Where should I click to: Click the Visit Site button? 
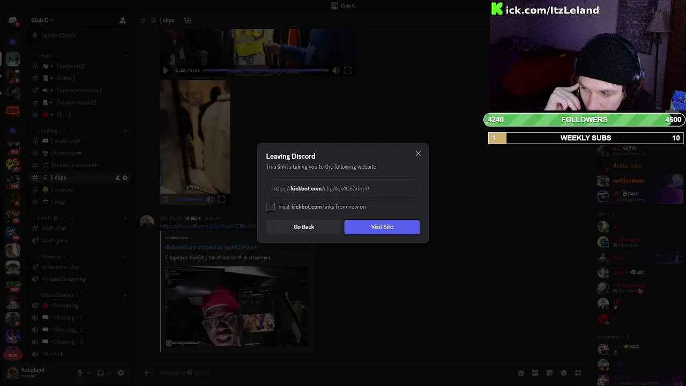382,227
